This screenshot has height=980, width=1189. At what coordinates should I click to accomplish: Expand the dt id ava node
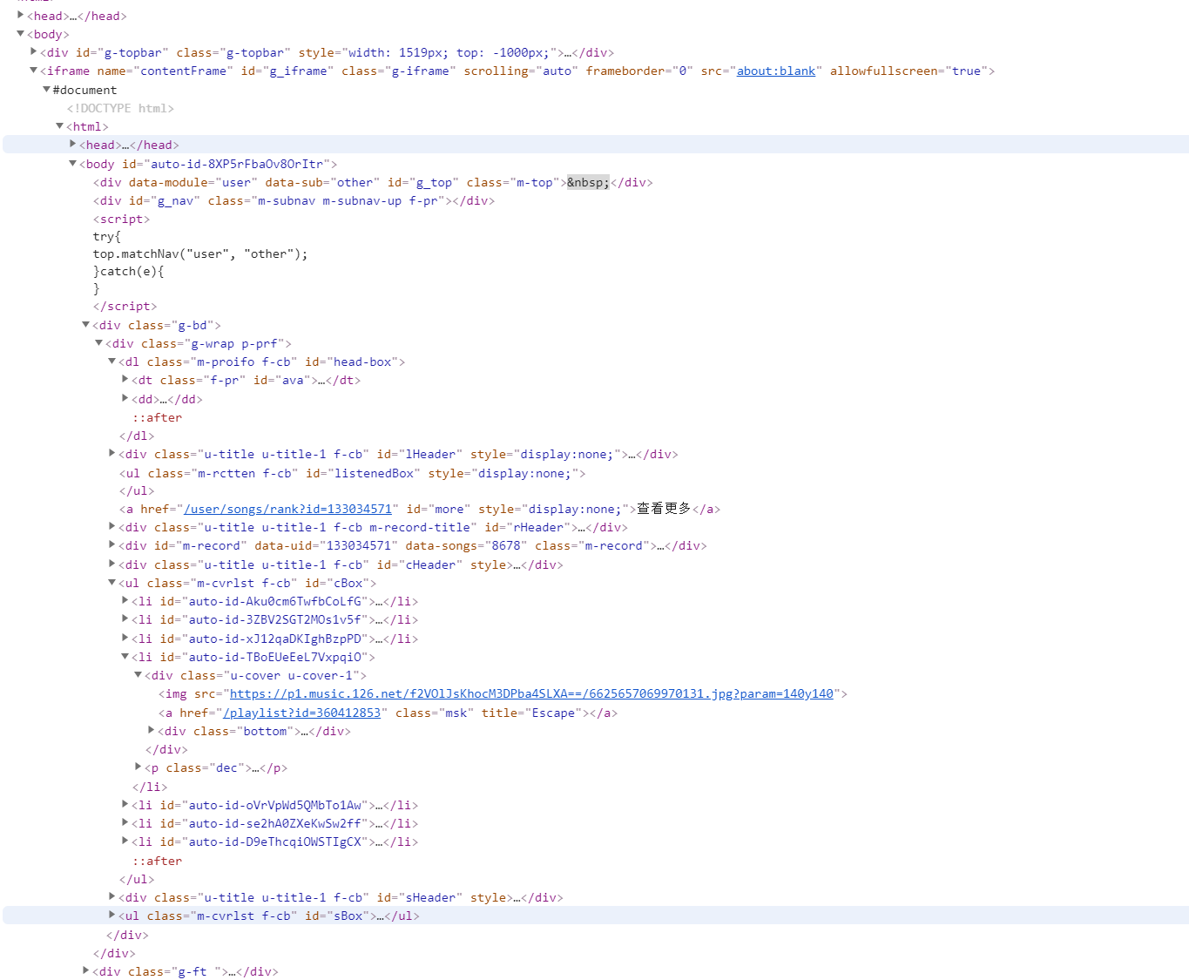pos(125,379)
